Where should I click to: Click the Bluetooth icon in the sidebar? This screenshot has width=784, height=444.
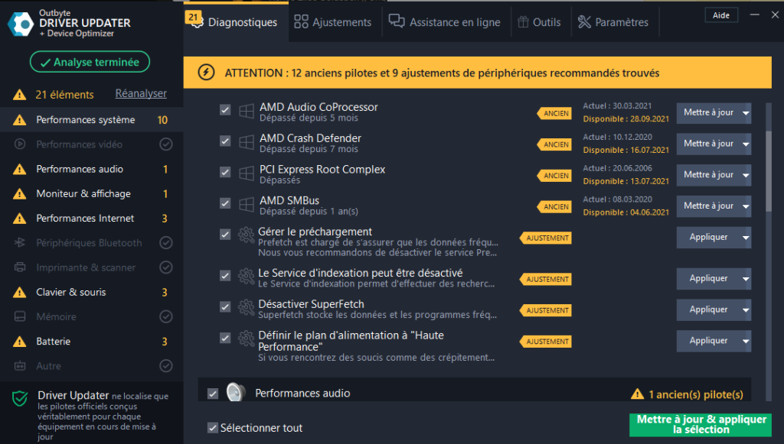19,242
